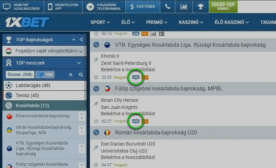276x168 pixels.
Task: Select the Összes (508) tab
Action: [x=20, y=75]
